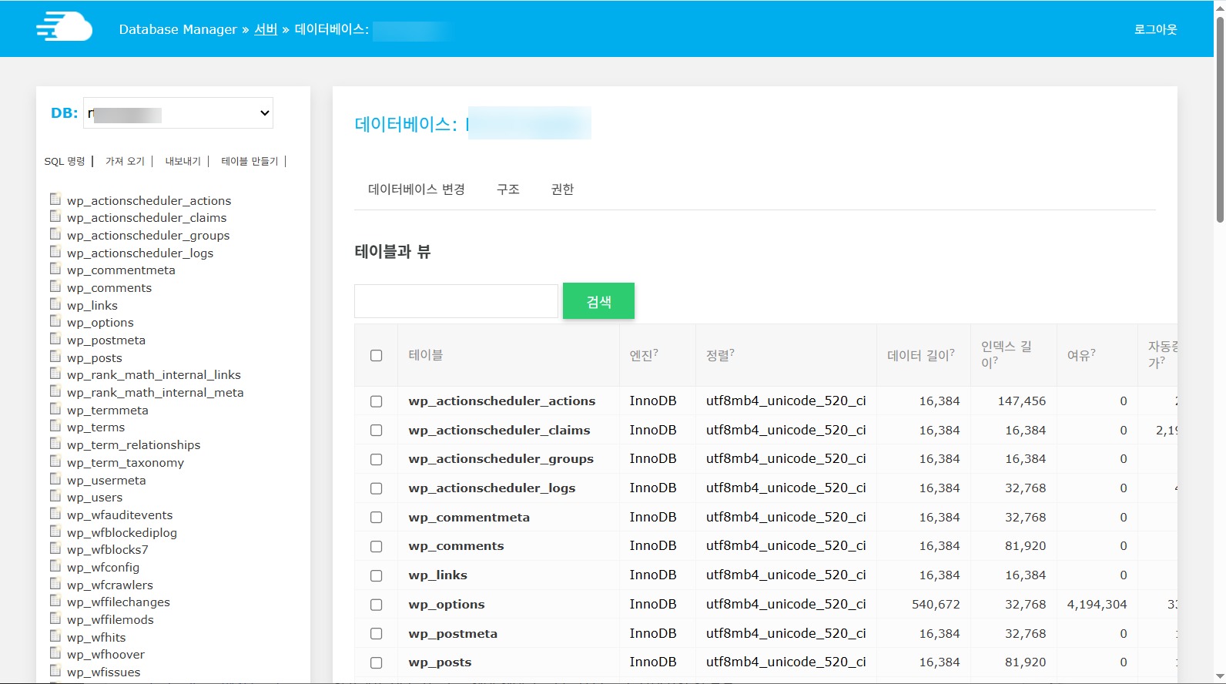Check the wp_posts row checkbox
Image resolution: width=1226 pixels, height=684 pixels.
pyautogui.click(x=376, y=663)
